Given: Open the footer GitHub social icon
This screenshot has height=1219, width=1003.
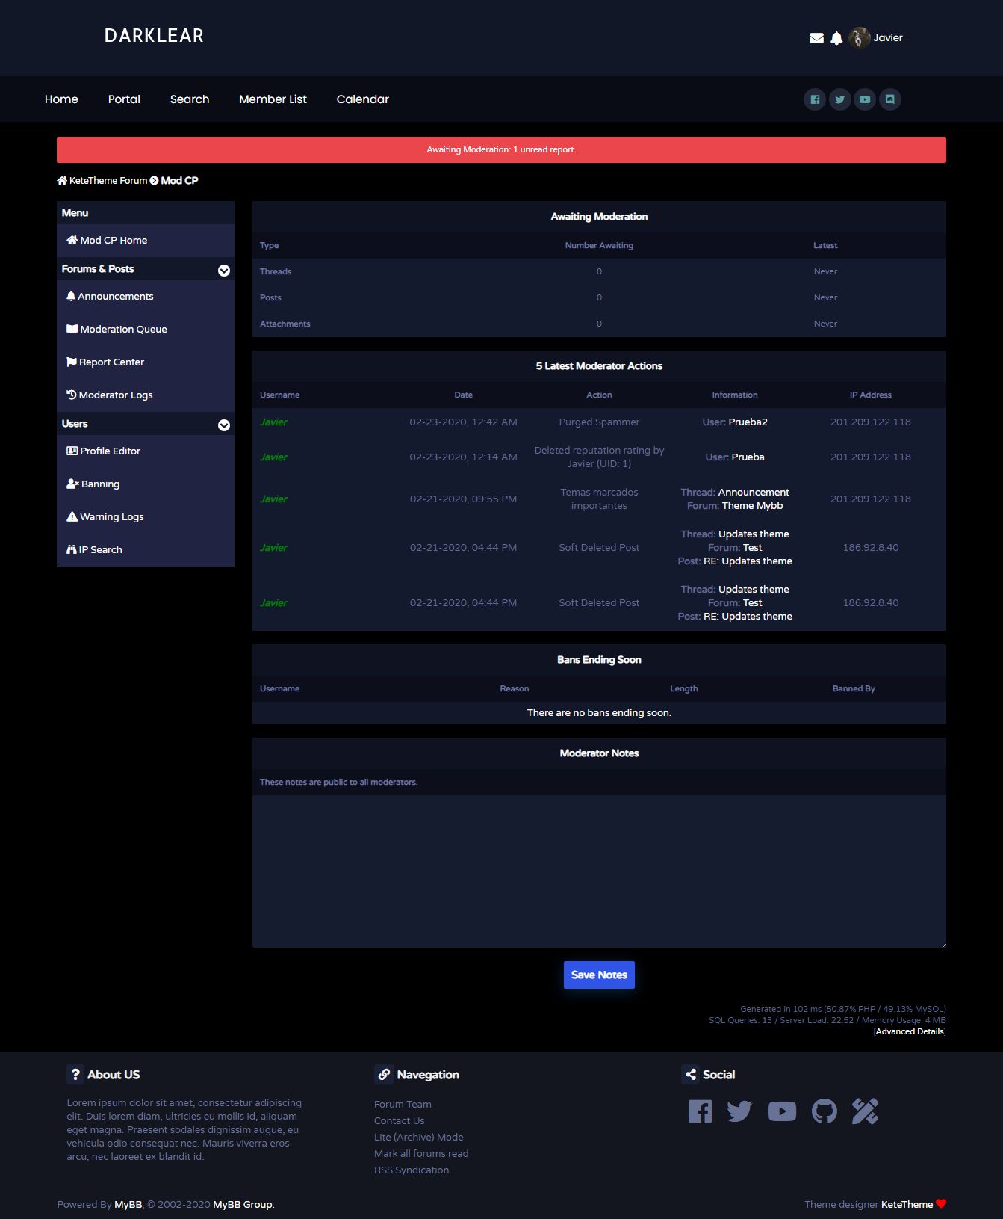Looking at the screenshot, I should click(x=825, y=1111).
